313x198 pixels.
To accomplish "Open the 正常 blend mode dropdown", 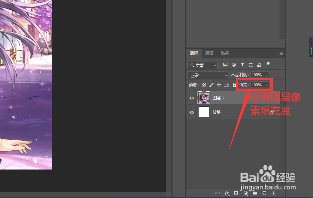I will (208, 75).
